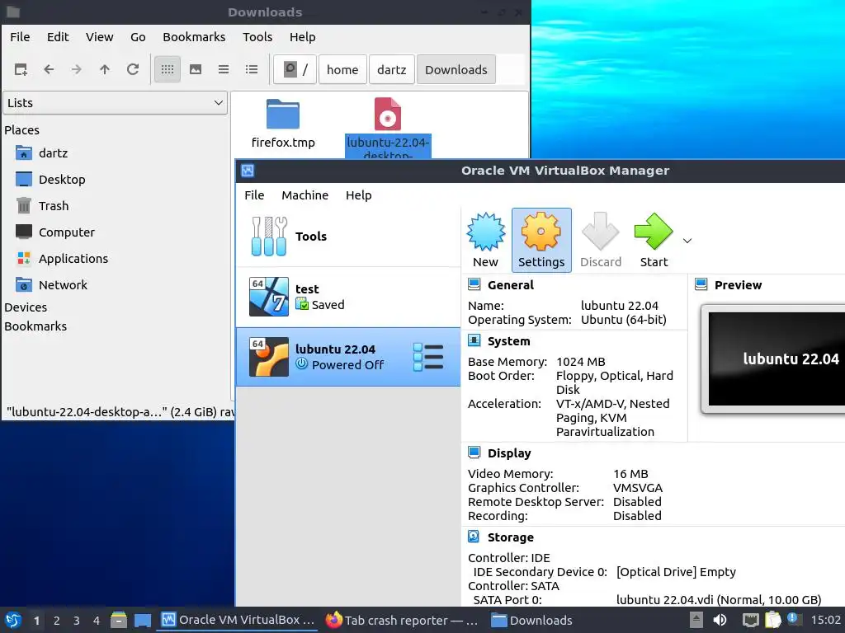Open VirtualBox Machine menu
This screenshot has width=845, height=633.
305,195
